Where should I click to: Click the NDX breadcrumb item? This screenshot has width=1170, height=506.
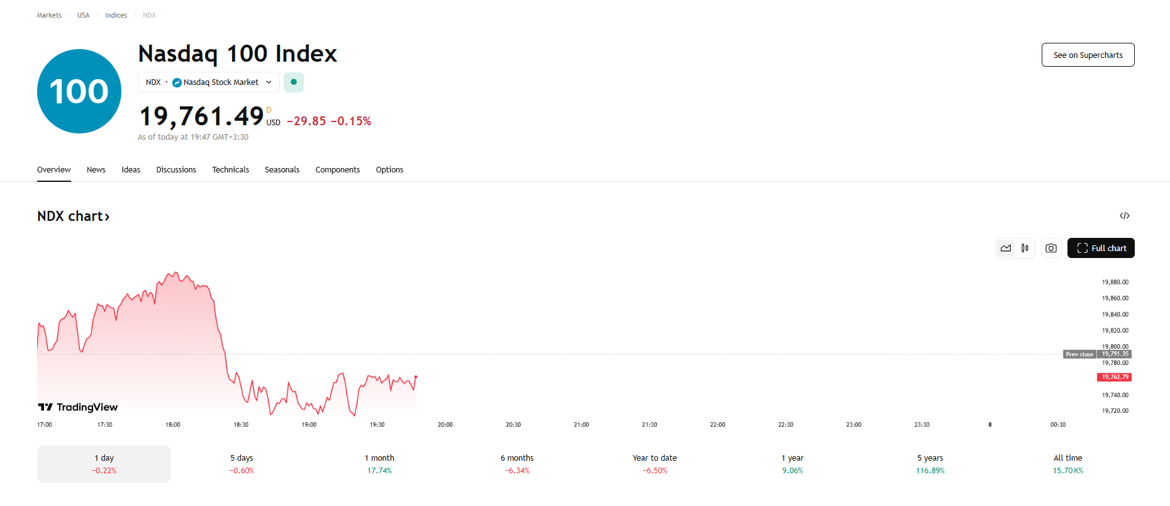[149, 15]
